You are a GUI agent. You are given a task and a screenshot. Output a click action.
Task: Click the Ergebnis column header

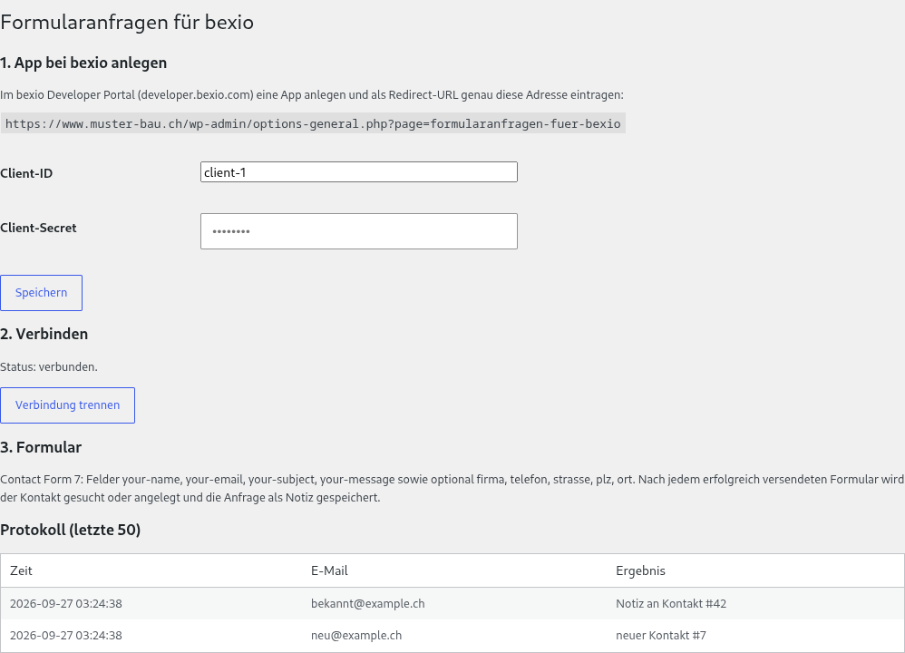pyautogui.click(x=640, y=571)
